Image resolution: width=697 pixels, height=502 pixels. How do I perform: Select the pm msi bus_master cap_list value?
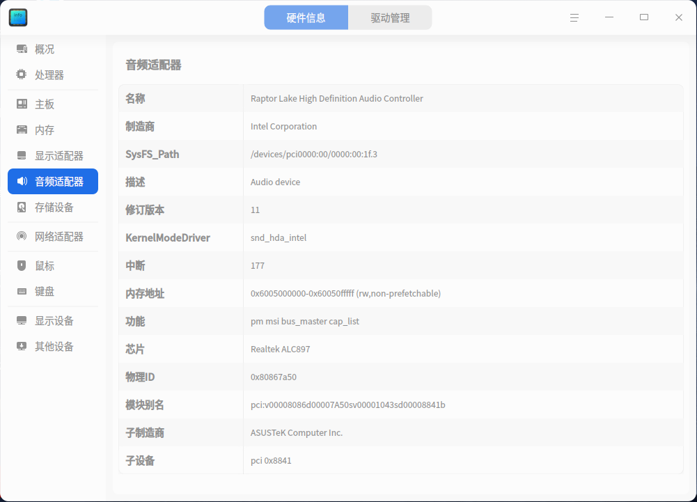pos(305,322)
